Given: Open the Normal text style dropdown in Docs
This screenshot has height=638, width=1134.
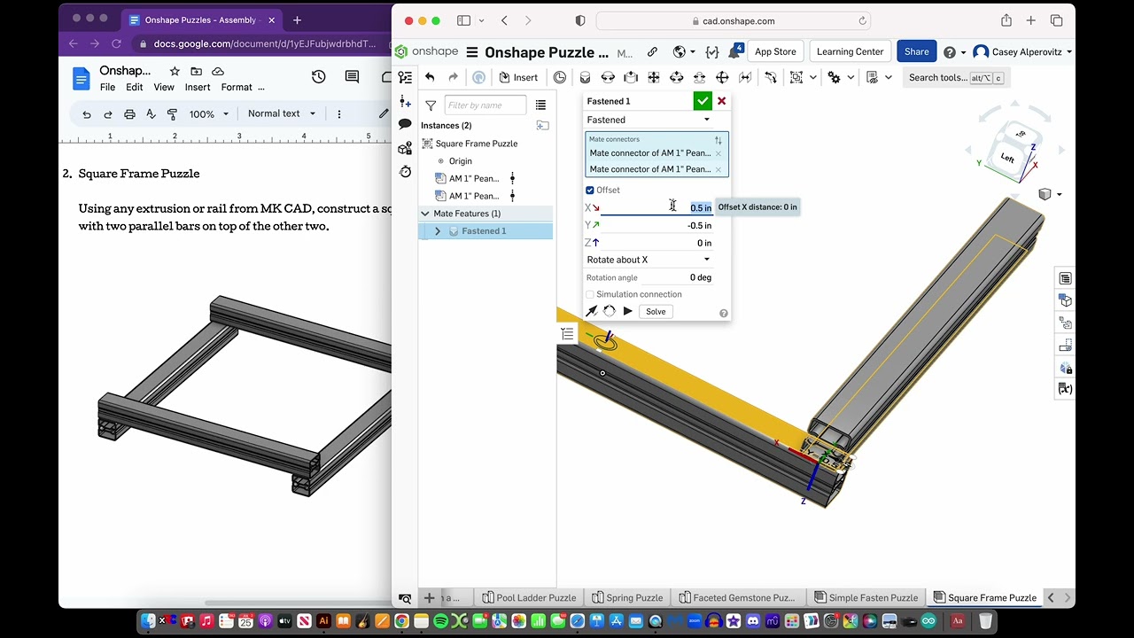Looking at the screenshot, I should pos(282,113).
